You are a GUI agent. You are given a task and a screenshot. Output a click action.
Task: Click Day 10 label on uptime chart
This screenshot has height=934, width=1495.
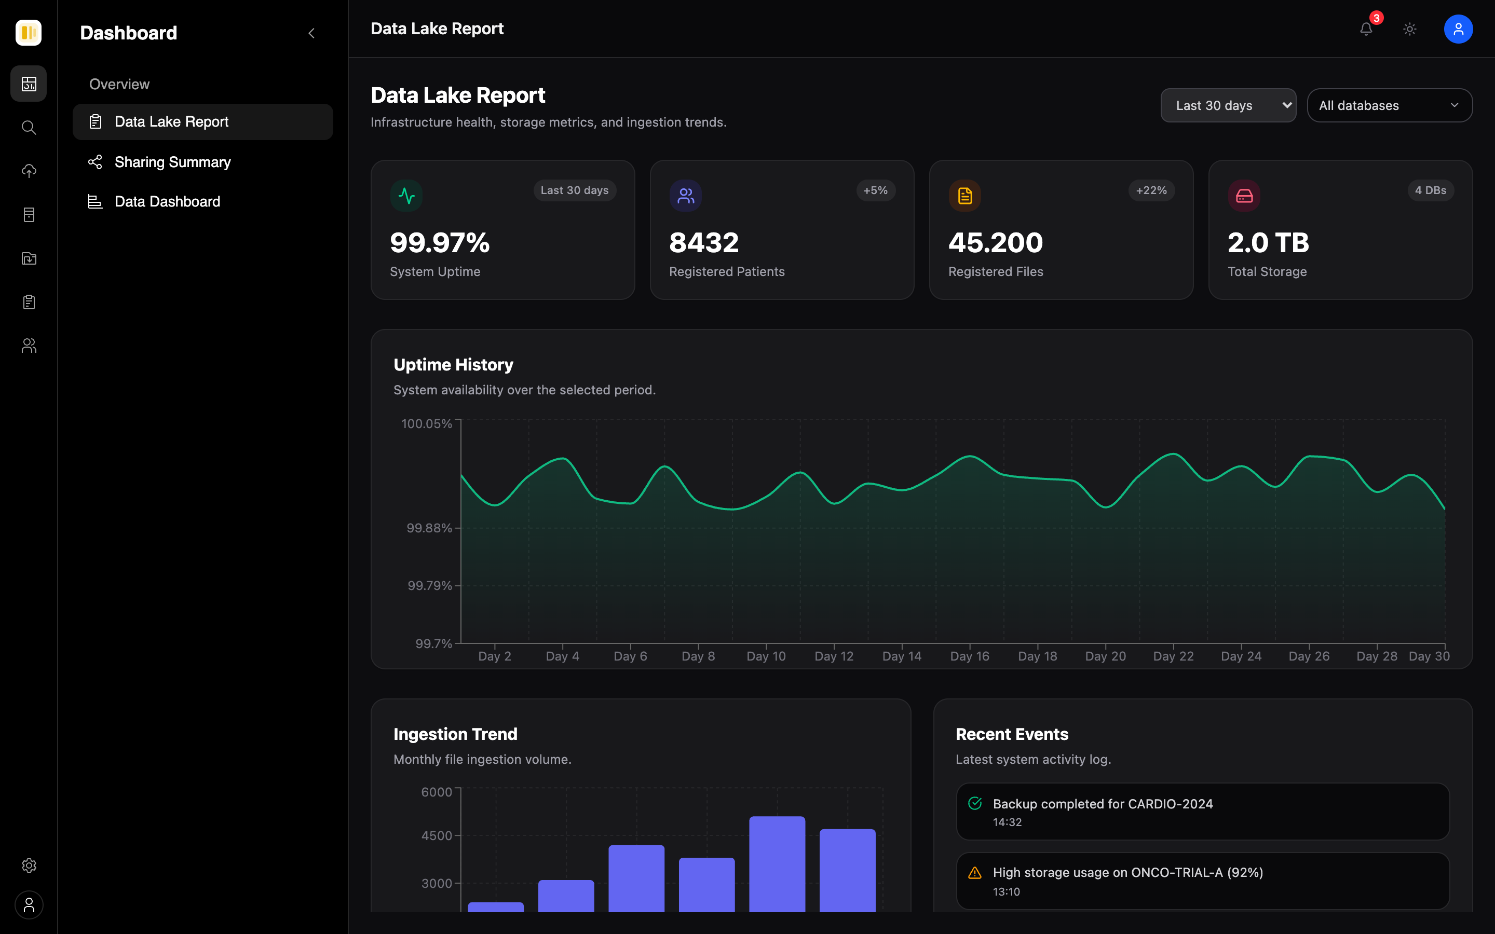[x=766, y=656]
